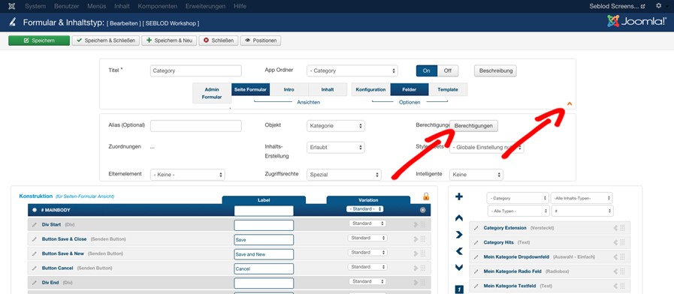Click the move-right arrow on Button Cancel row
This screenshot has width=674, height=294.
(416, 268)
